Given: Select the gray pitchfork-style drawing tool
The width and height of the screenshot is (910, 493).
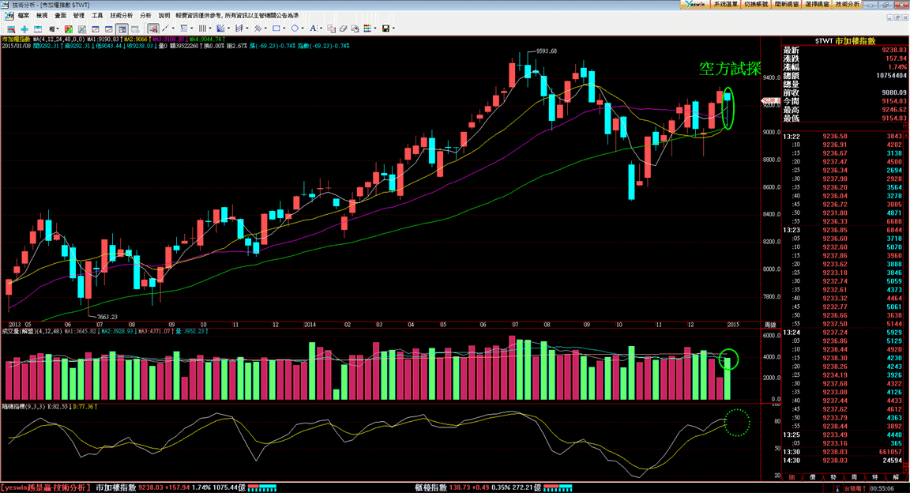Looking at the screenshot, I should tap(257, 28).
